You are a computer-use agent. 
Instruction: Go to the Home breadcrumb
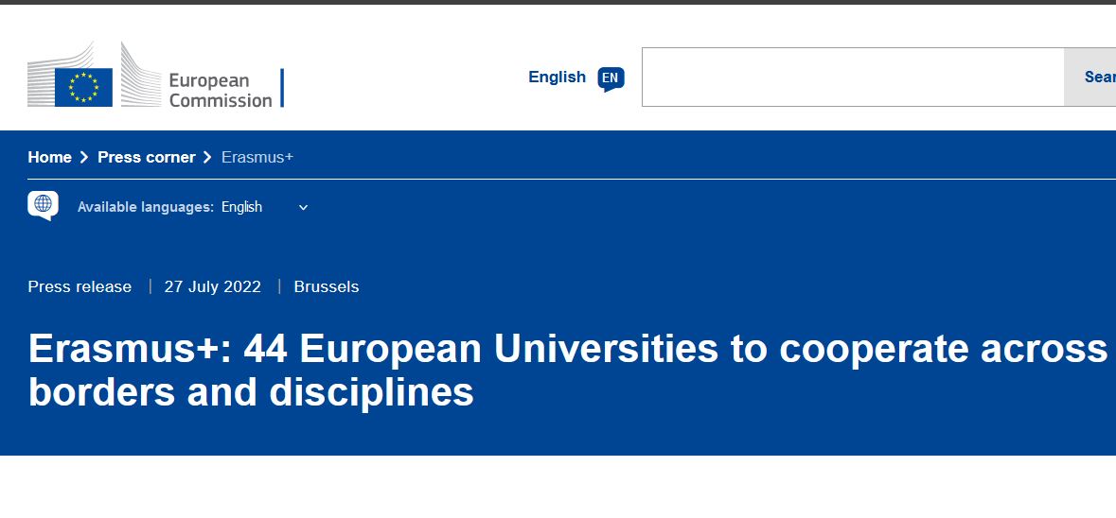(50, 157)
